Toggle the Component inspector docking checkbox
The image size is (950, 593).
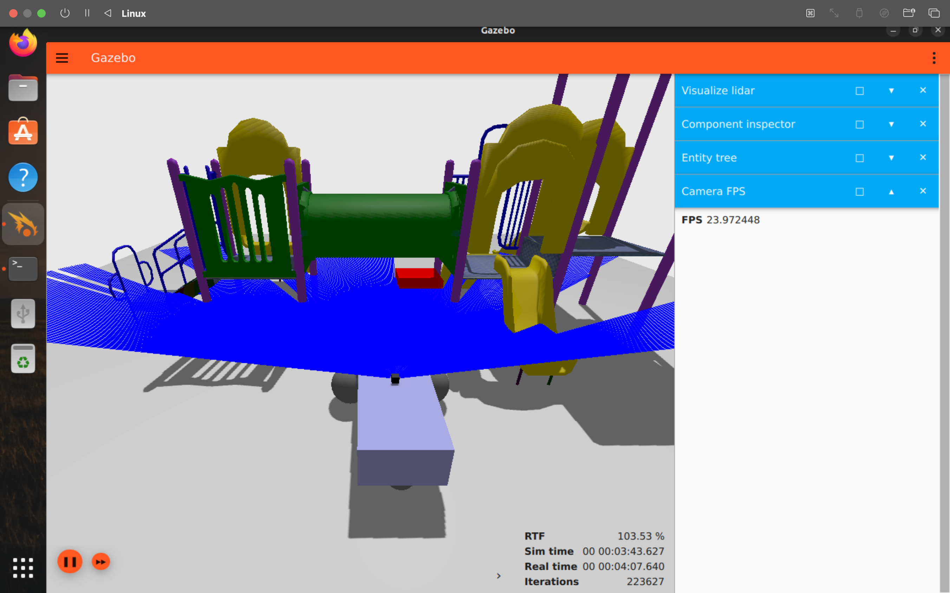coord(859,124)
